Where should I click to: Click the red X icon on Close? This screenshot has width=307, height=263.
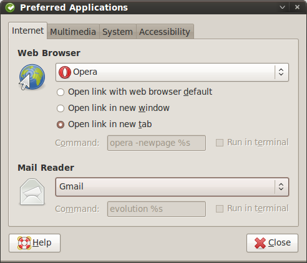tap(260, 243)
